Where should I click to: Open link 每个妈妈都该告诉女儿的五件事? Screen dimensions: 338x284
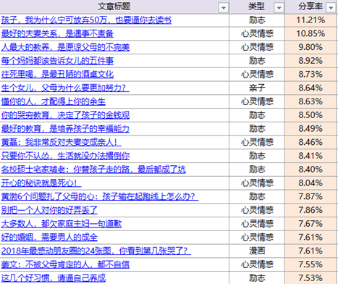(x=57, y=61)
